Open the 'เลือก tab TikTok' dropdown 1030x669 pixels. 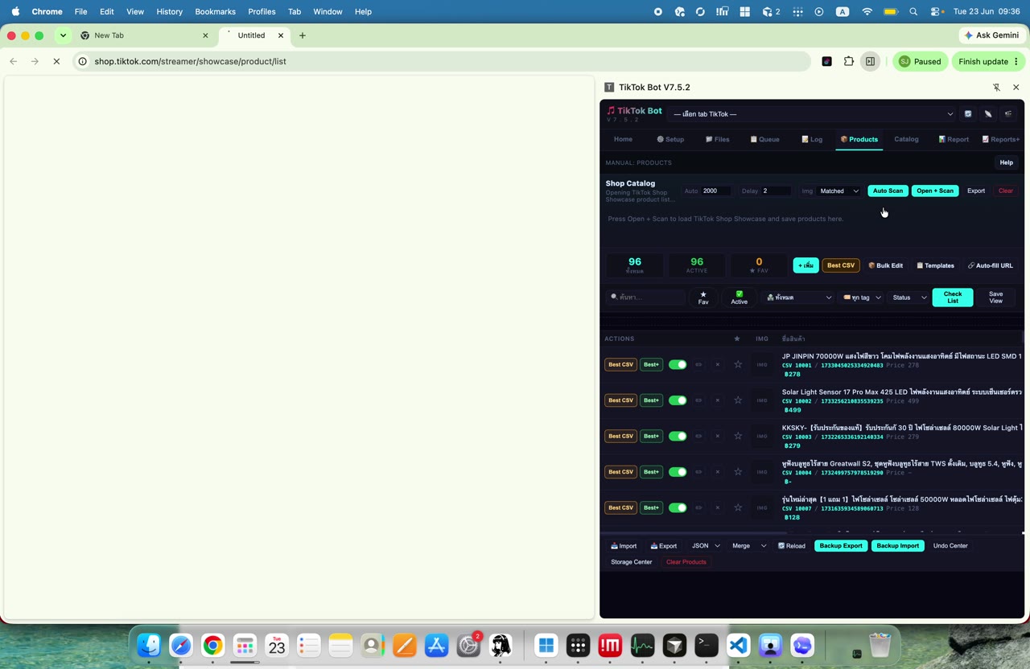813,114
